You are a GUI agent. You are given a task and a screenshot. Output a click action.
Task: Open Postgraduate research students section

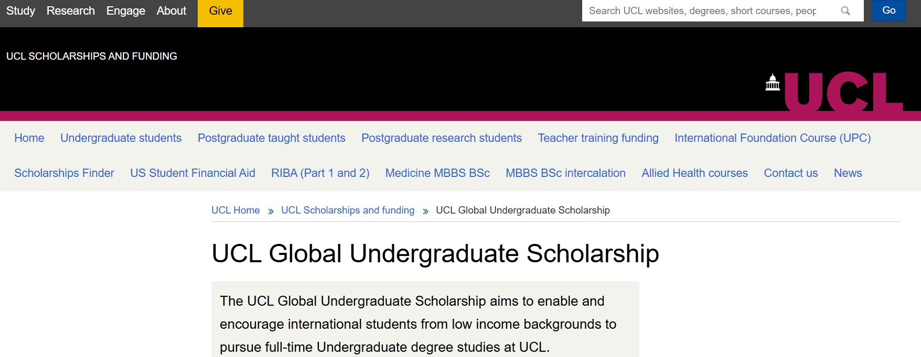pos(442,138)
